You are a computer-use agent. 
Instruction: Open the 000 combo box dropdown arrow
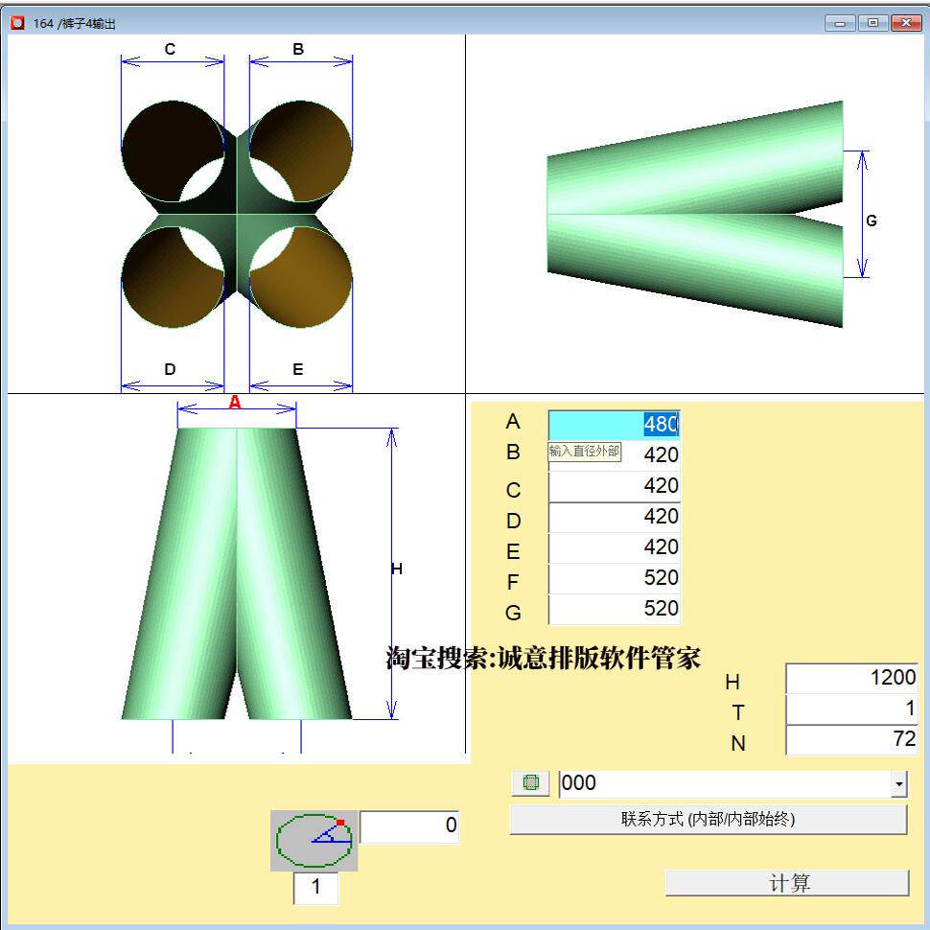(x=899, y=784)
